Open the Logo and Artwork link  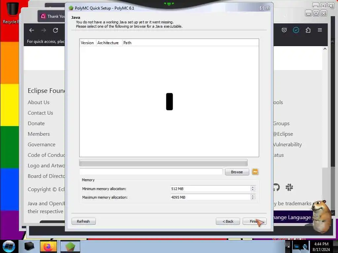click(x=46, y=166)
